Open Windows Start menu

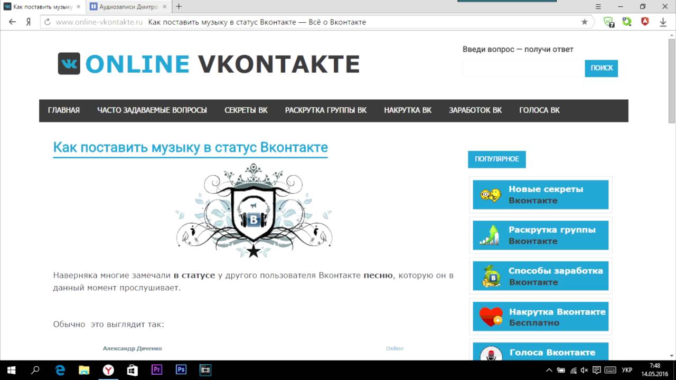pos(11,370)
